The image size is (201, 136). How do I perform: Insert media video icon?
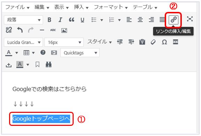pyautogui.click(x=54, y=53)
